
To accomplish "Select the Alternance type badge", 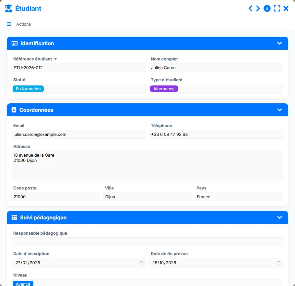I will [x=164, y=89].
